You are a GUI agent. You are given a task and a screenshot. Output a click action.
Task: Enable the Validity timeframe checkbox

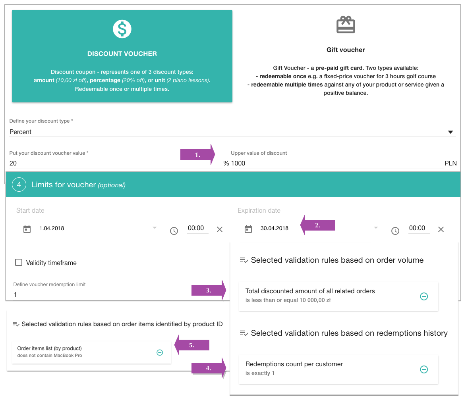point(19,262)
